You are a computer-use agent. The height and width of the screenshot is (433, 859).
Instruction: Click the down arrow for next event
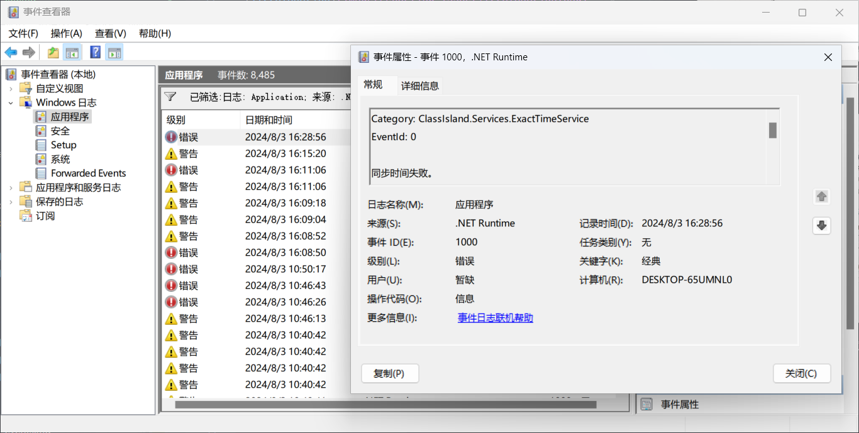(x=821, y=226)
